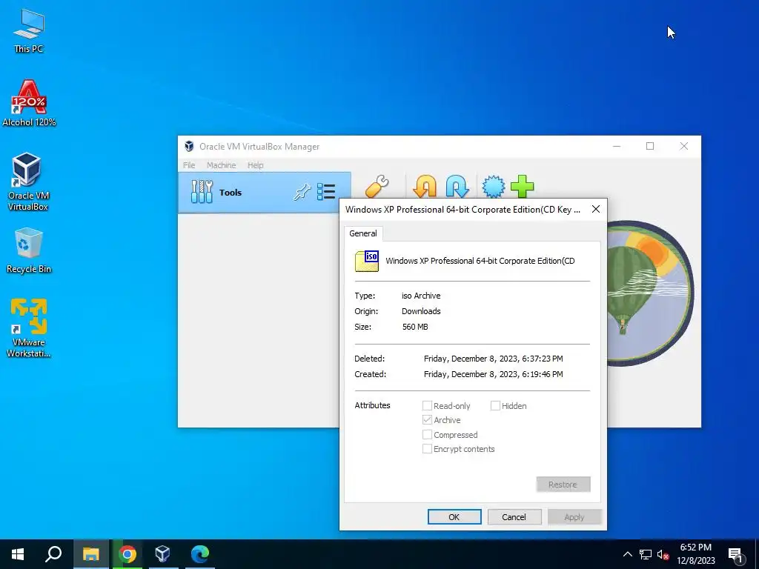Viewport: 759px width, 569px height.
Task: Open taskbar Search magnifier
Action: [x=53, y=554]
